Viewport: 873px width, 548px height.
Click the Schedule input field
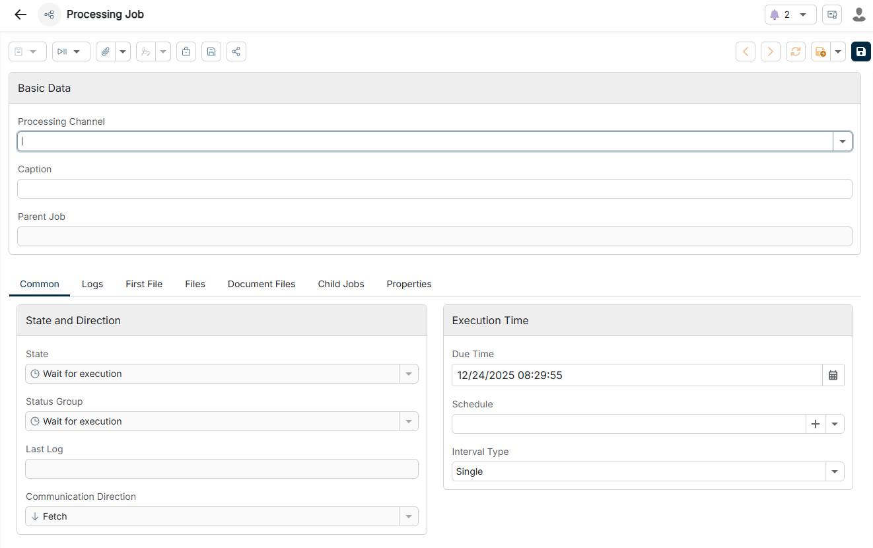click(629, 424)
